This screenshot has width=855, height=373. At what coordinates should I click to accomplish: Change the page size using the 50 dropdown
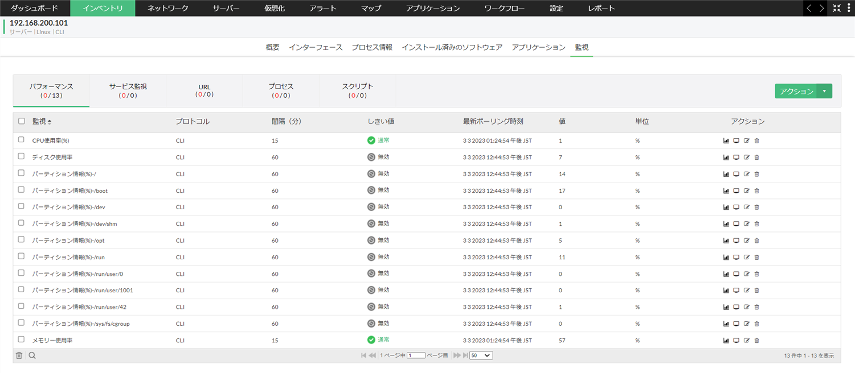click(x=481, y=355)
